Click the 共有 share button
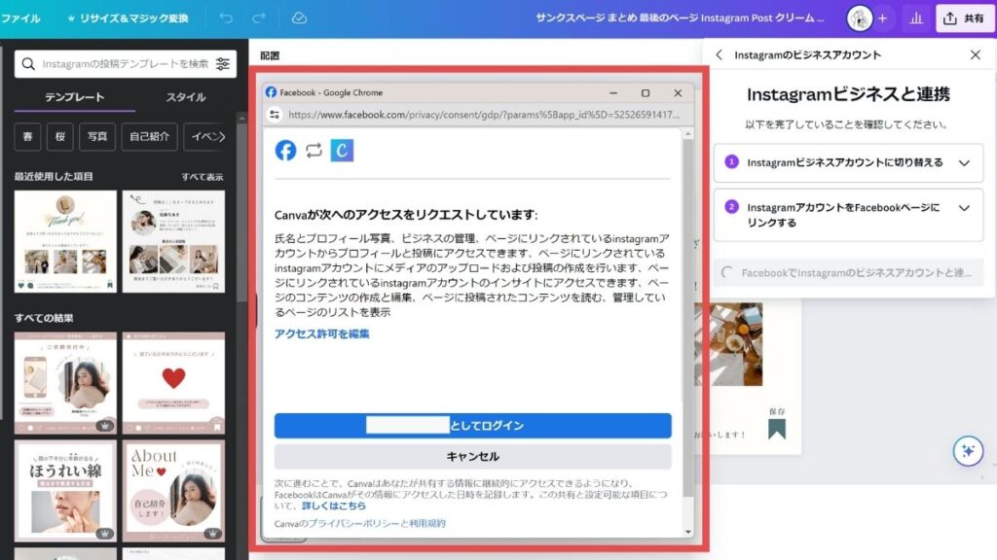 point(964,18)
